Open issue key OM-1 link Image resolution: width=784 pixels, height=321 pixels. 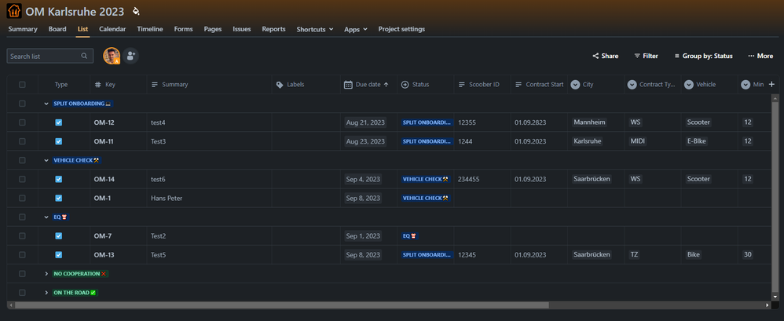coord(102,199)
